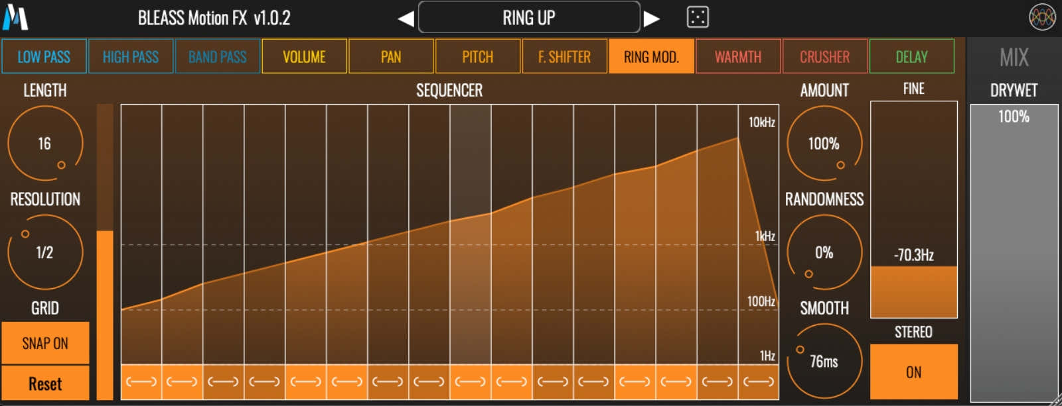Go to the previous preset with the left arrow
The image size is (1062, 406).
pos(406,19)
